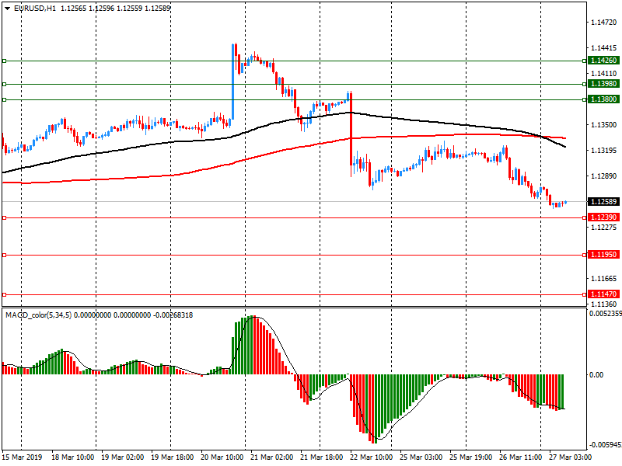Click the small triangle beside the EURUSD,H1 title
The height and width of the screenshot is (466, 622).
pos(6,8)
